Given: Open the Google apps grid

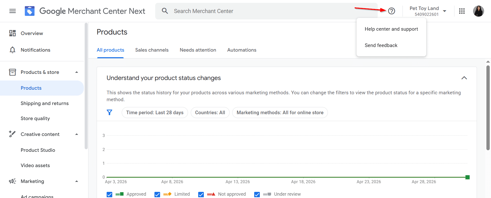Looking at the screenshot, I should 462,11.
